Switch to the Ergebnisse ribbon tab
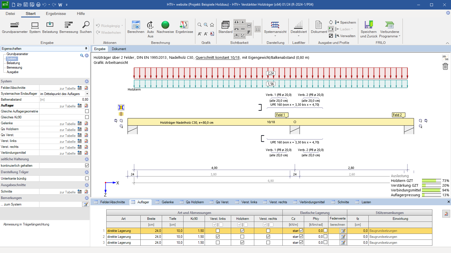This screenshot has width=451, height=253. click(56, 13)
